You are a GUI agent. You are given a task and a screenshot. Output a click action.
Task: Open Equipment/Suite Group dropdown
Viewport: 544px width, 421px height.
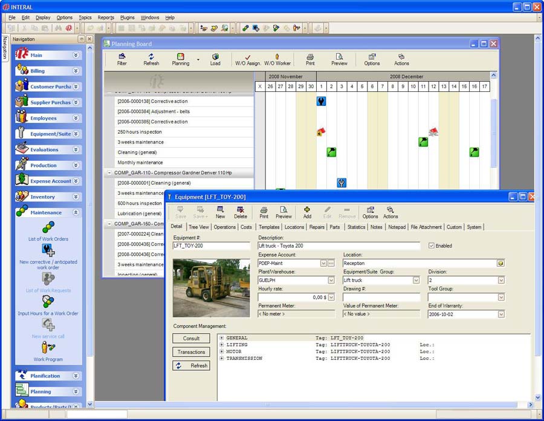(x=416, y=280)
